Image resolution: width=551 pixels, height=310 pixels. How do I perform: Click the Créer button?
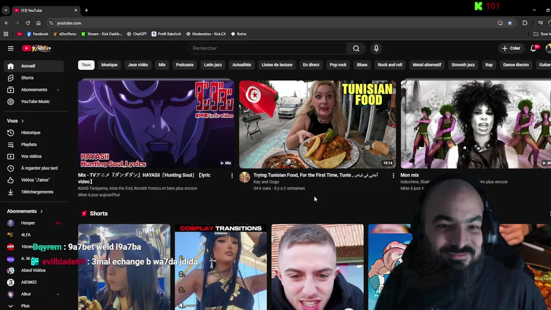(x=511, y=48)
